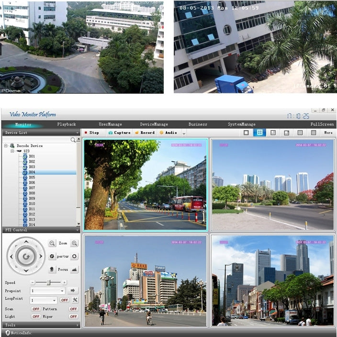Open LoopPoint settings wrench icon
The height and width of the screenshot is (337, 337).
point(75,300)
